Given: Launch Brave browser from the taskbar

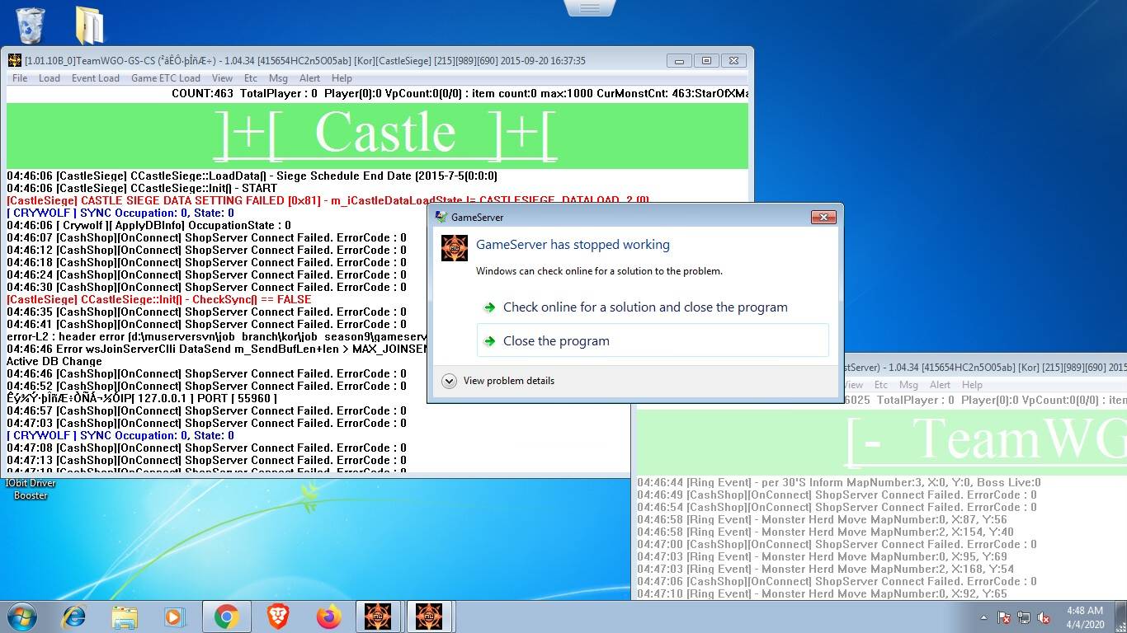Looking at the screenshot, I should click(278, 617).
